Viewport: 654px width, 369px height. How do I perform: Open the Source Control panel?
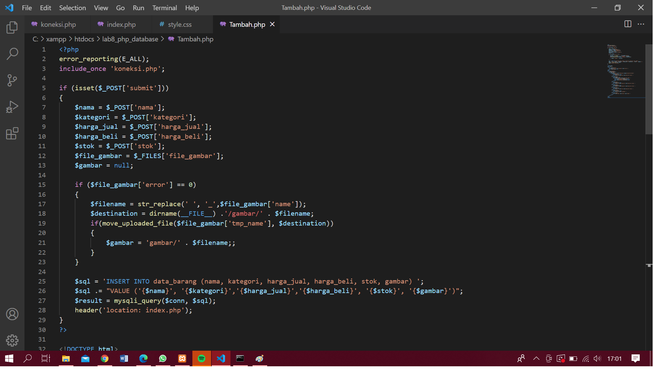tap(12, 80)
